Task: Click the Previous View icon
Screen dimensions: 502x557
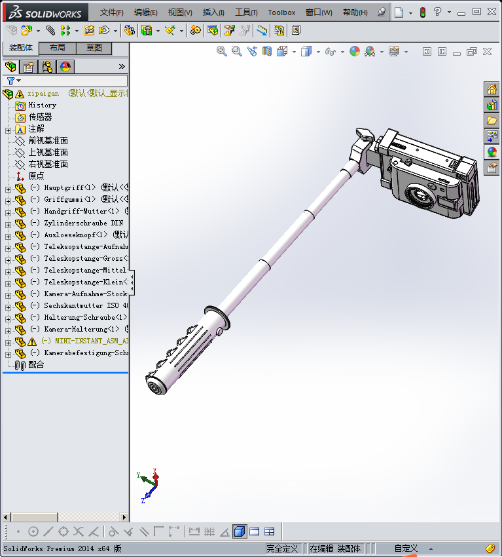Action: click(252, 52)
